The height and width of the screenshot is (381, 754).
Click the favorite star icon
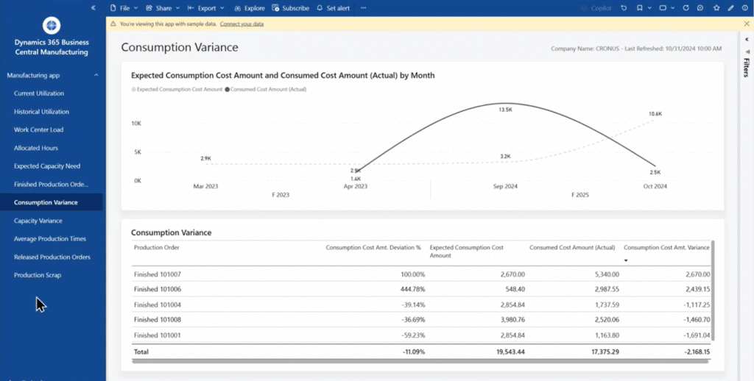(x=717, y=8)
